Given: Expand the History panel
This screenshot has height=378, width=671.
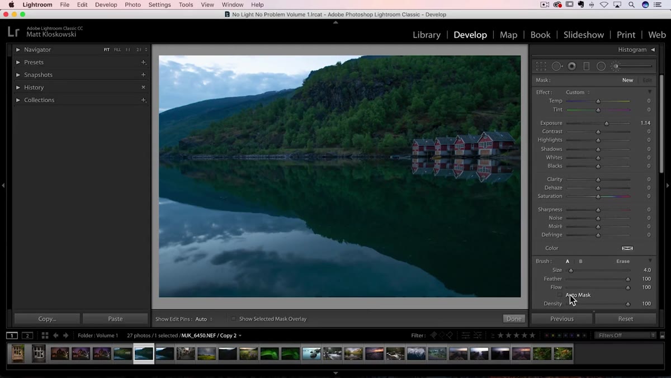Looking at the screenshot, I should click(x=18, y=87).
